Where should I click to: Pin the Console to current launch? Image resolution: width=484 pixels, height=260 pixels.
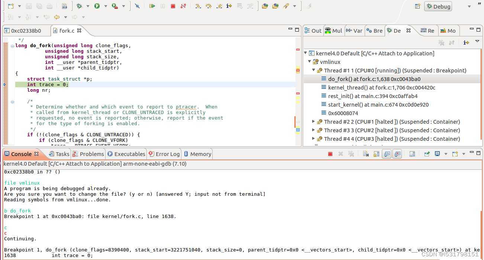click(426, 153)
